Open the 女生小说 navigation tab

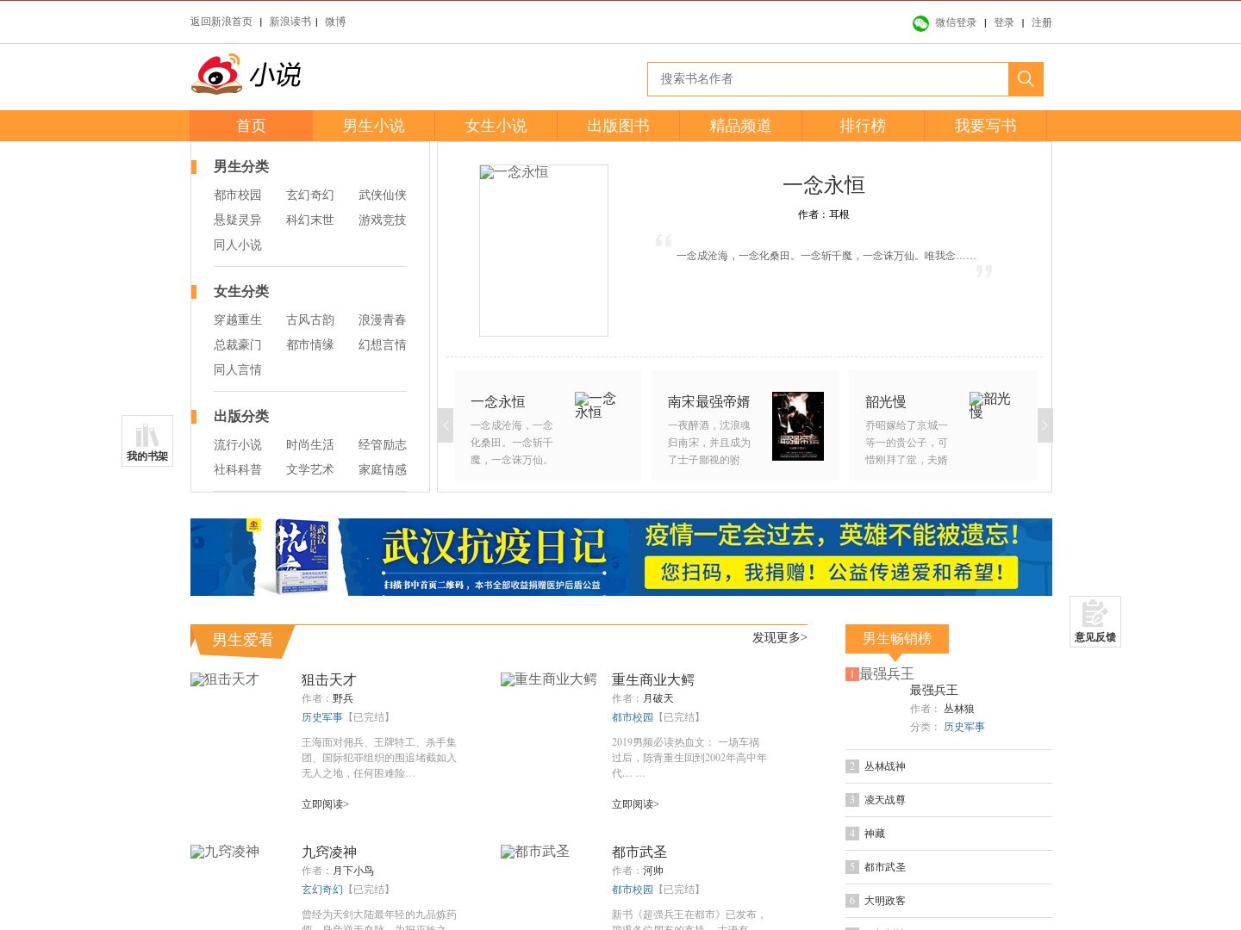(496, 126)
